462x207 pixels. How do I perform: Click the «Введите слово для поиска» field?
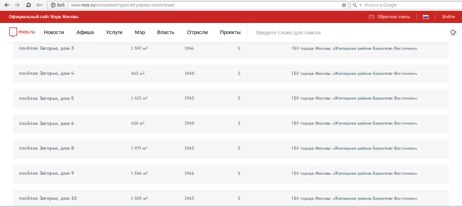[x=343, y=33]
